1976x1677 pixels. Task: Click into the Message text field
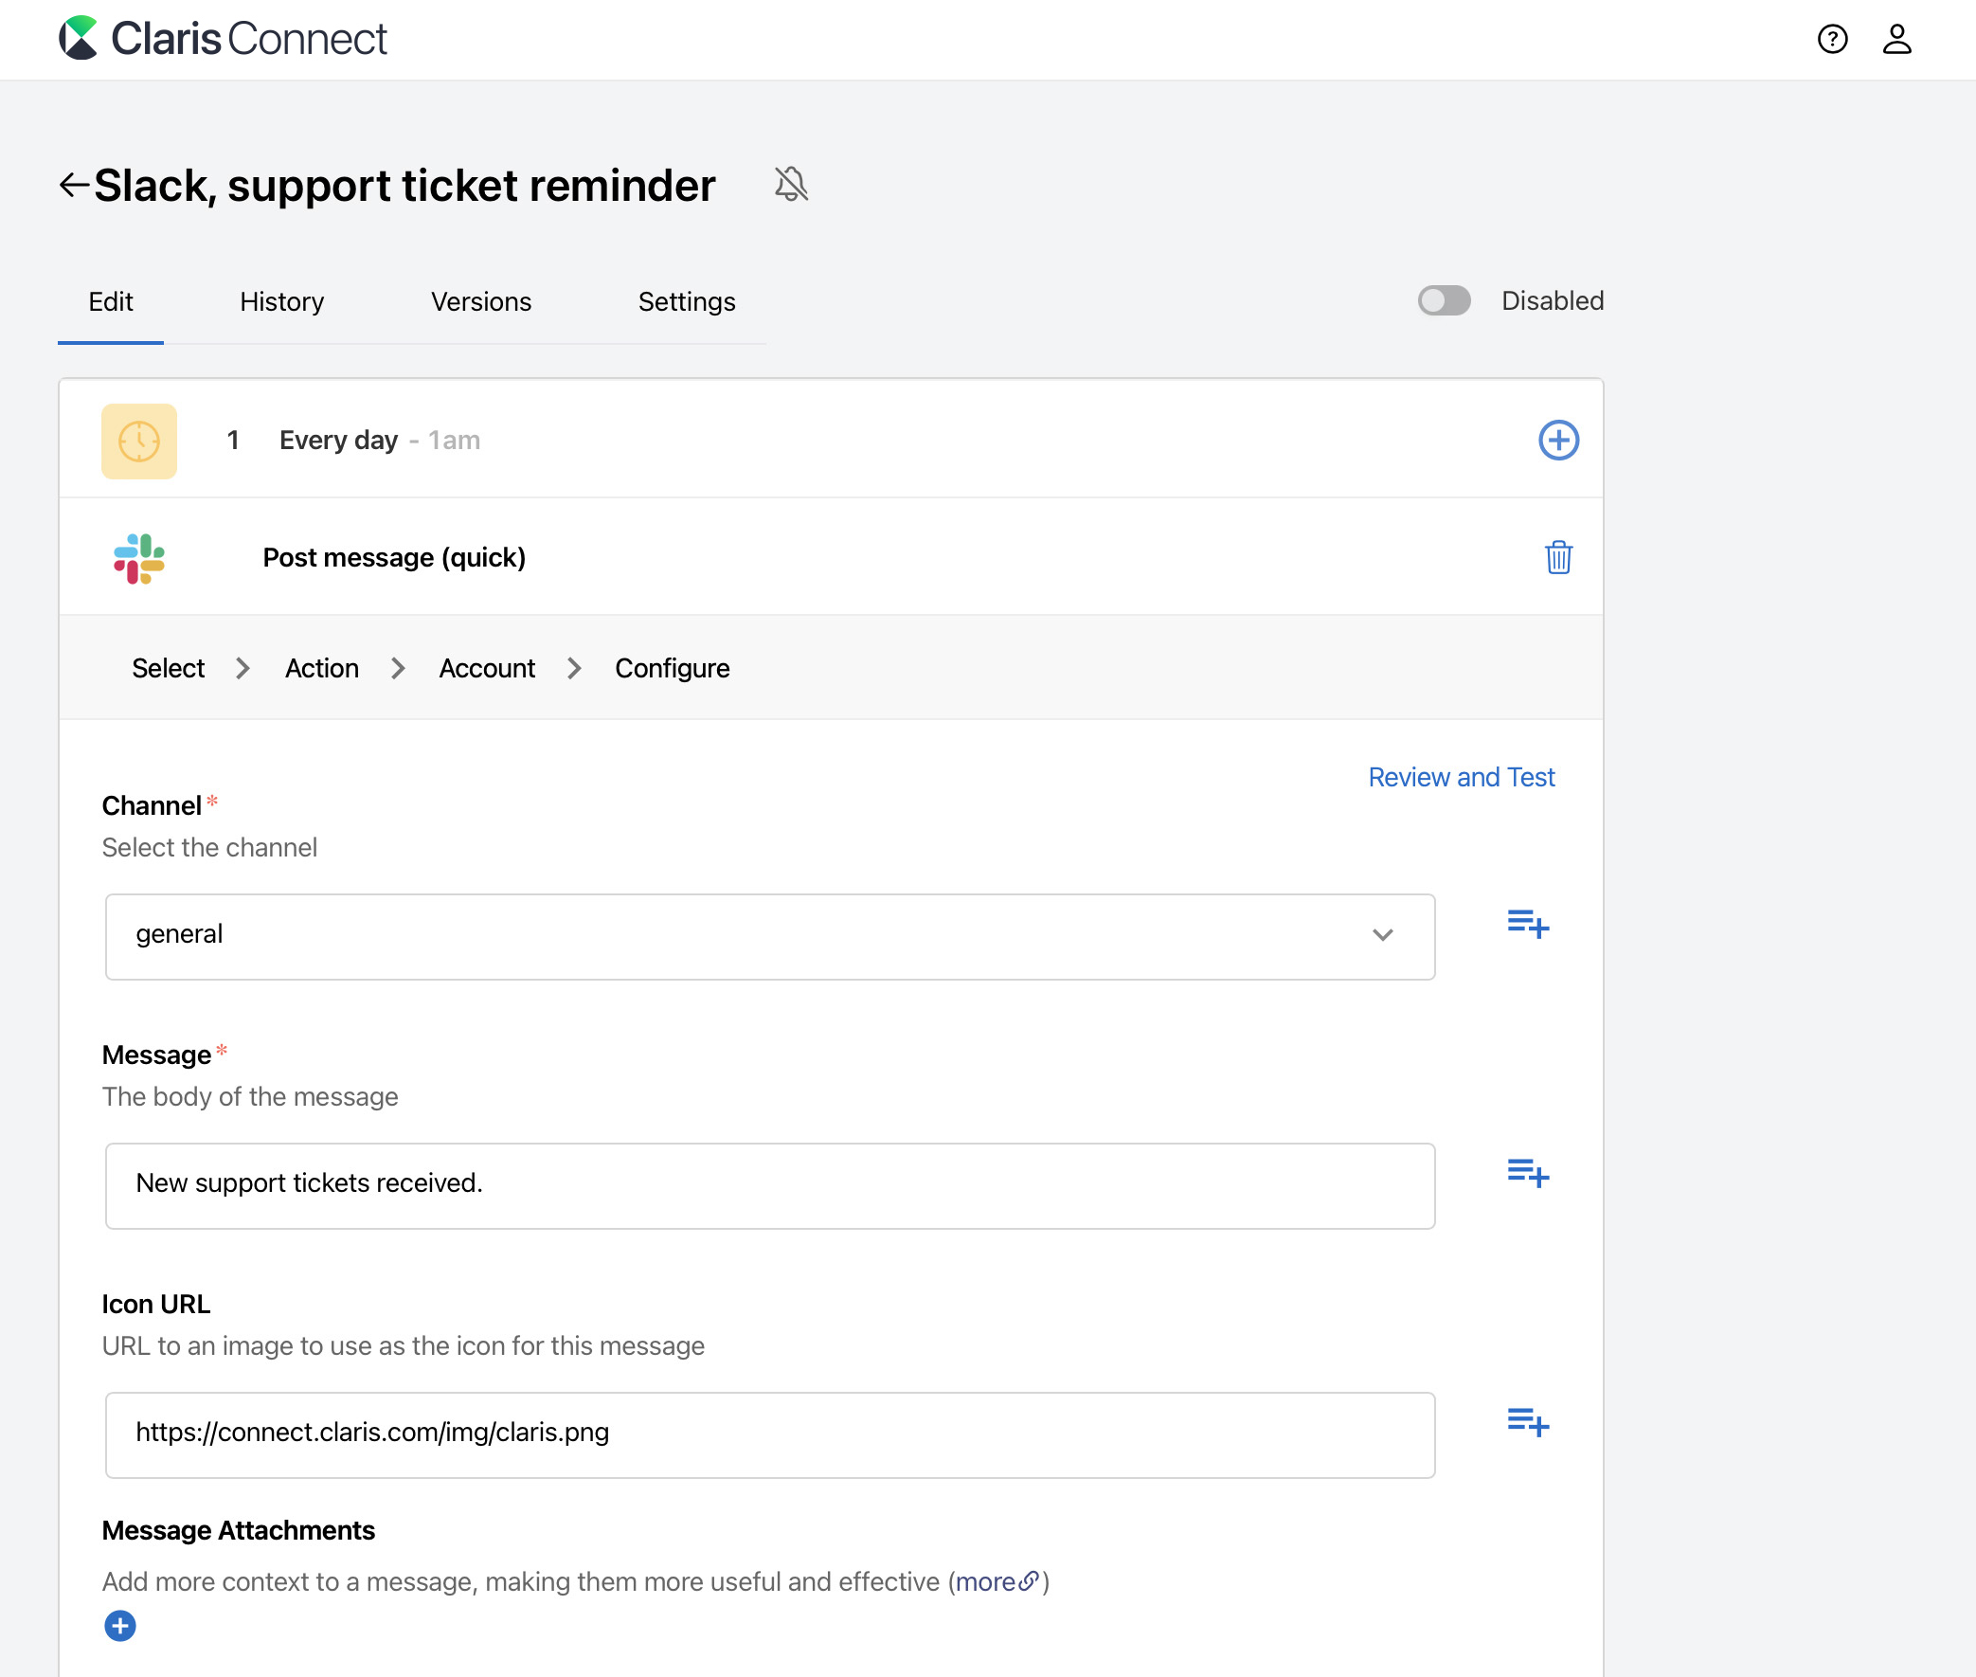(769, 1184)
